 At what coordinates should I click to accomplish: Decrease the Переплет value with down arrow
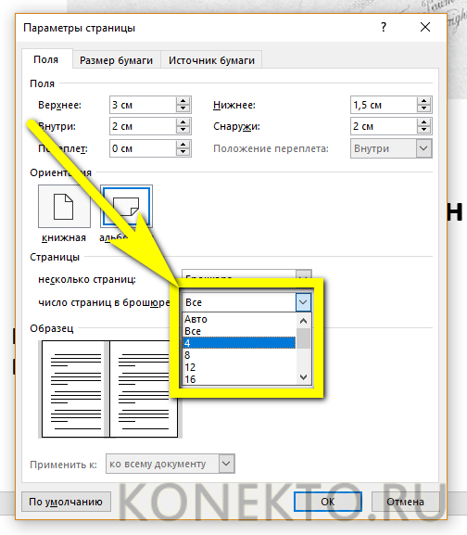click(x=183, y=152)
